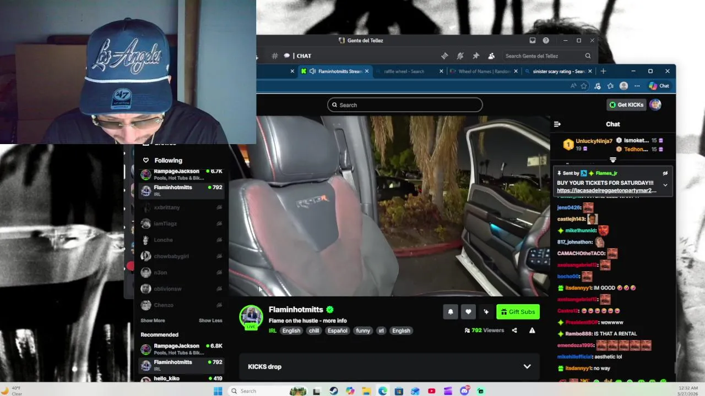Viewport: 705px width, 396px height.
Task: Collapse the chat panel with arrow icon
Action: [x=557, y=124]
